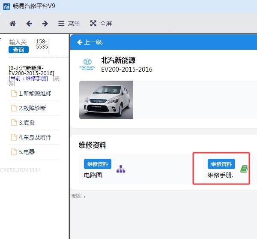This screenshot has height=239, width=257.
Task: Click 维修资料 button above 电路图
Action: [98, 164]
